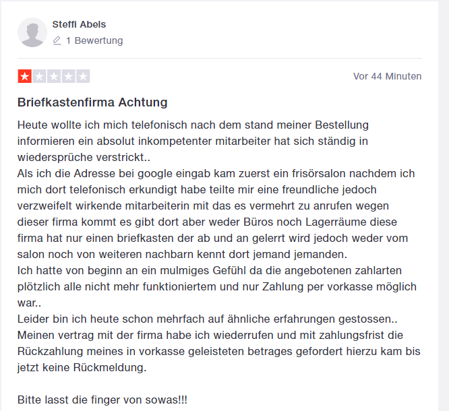The width and height of the screenshot is (449, 411).
Task: Click the line 'Als ich die Adresse bei google'
Action: (x=216, y=173)
